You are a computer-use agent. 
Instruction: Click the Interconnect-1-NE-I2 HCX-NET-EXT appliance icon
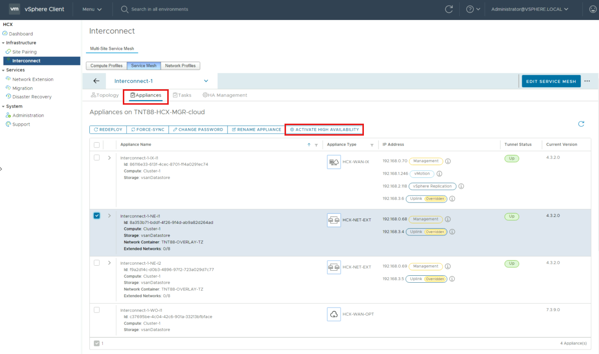(334, 267)
